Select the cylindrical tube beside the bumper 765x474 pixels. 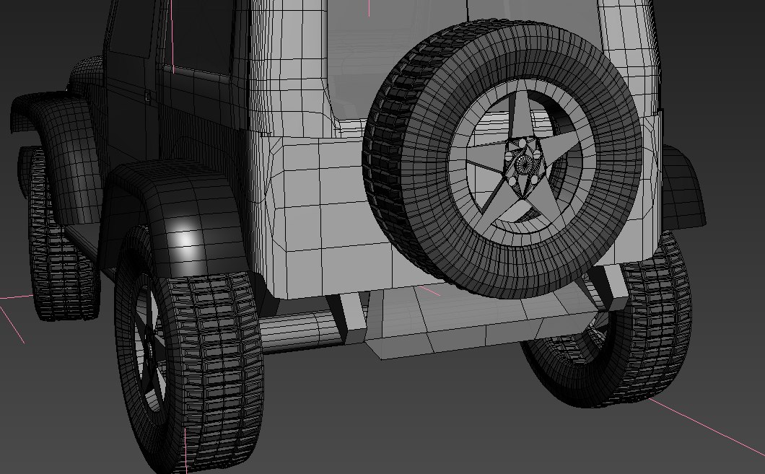[296, 330]
